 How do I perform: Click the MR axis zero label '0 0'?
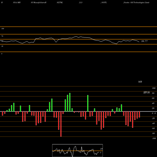(154, 113)
